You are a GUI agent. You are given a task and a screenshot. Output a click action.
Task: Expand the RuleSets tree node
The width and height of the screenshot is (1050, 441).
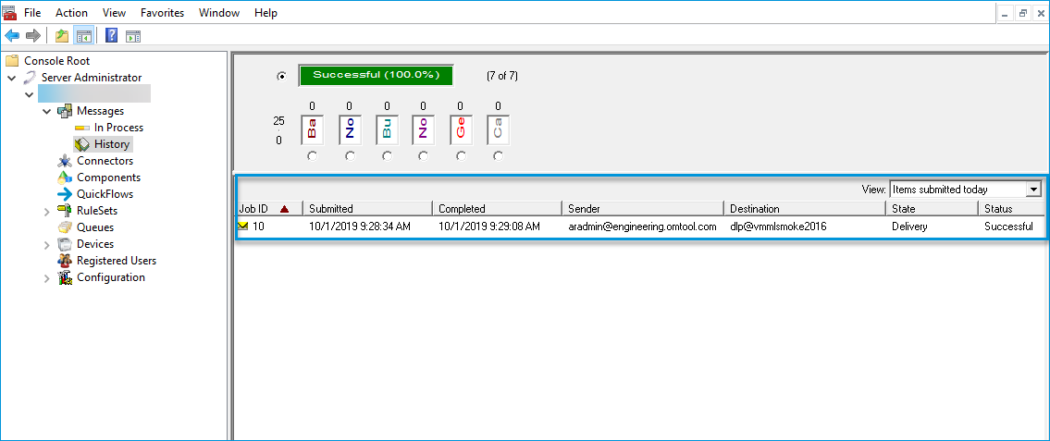click(x=47, y=212)
